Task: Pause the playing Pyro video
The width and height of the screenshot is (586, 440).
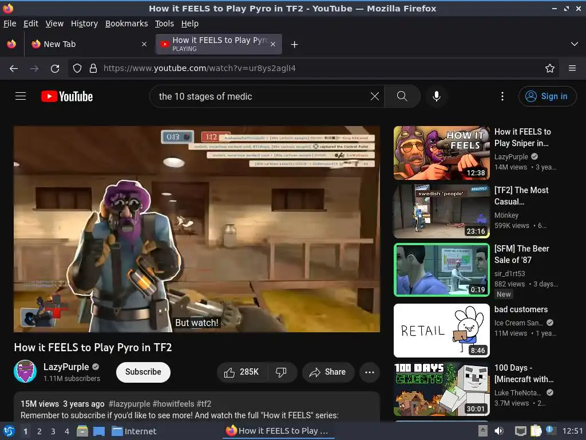Action: pyautogui.click(x=197, y=229)
